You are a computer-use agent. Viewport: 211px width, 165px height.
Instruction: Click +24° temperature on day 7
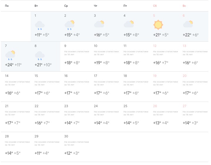click(x=9, y=65)
